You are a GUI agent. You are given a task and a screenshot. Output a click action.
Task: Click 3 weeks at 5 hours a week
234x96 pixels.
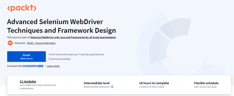click(152, 87)
